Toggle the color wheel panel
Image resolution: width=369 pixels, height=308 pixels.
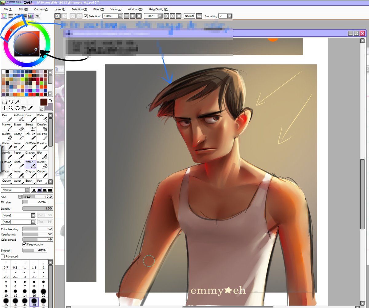coord(4,16)
